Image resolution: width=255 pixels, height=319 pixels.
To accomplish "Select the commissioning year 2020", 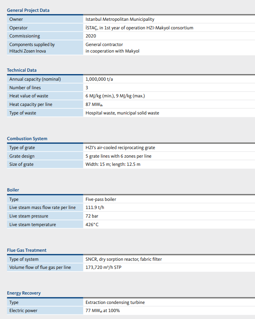I will click(90, 36).
